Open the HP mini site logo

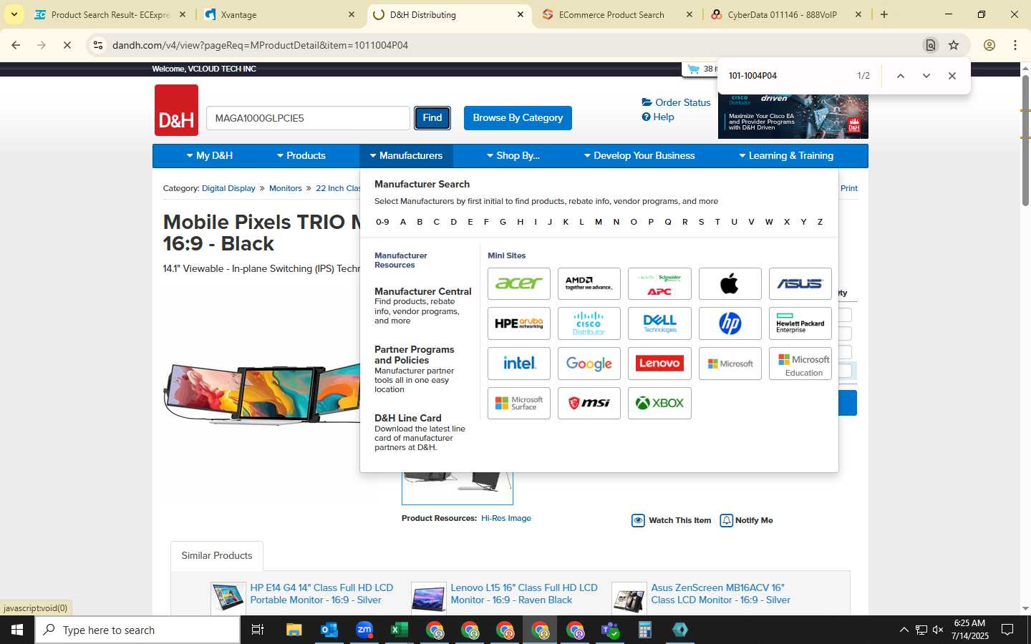[x=730, y=323]
